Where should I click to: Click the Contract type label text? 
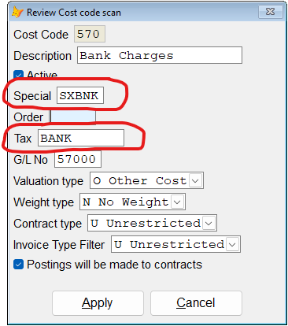click(47, 224)
